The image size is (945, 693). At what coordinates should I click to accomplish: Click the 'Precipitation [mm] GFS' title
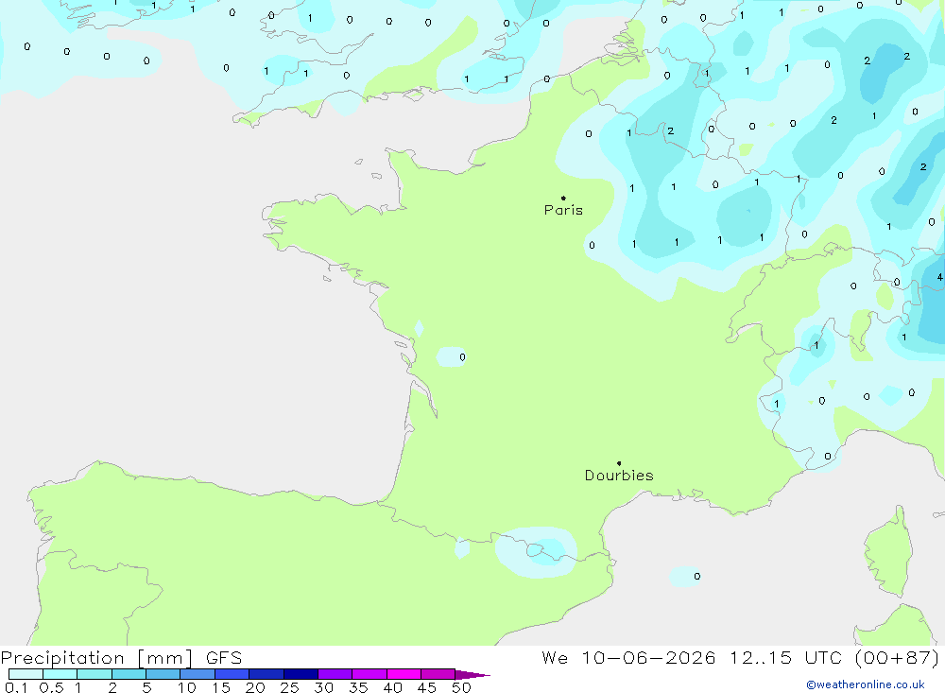tap(121, 657)
